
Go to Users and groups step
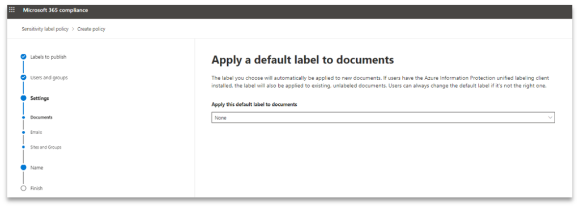49,78
